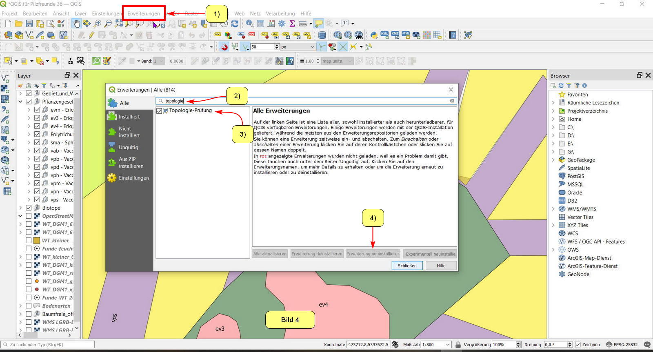Select the Pan Map hand tool

(76, 24)
